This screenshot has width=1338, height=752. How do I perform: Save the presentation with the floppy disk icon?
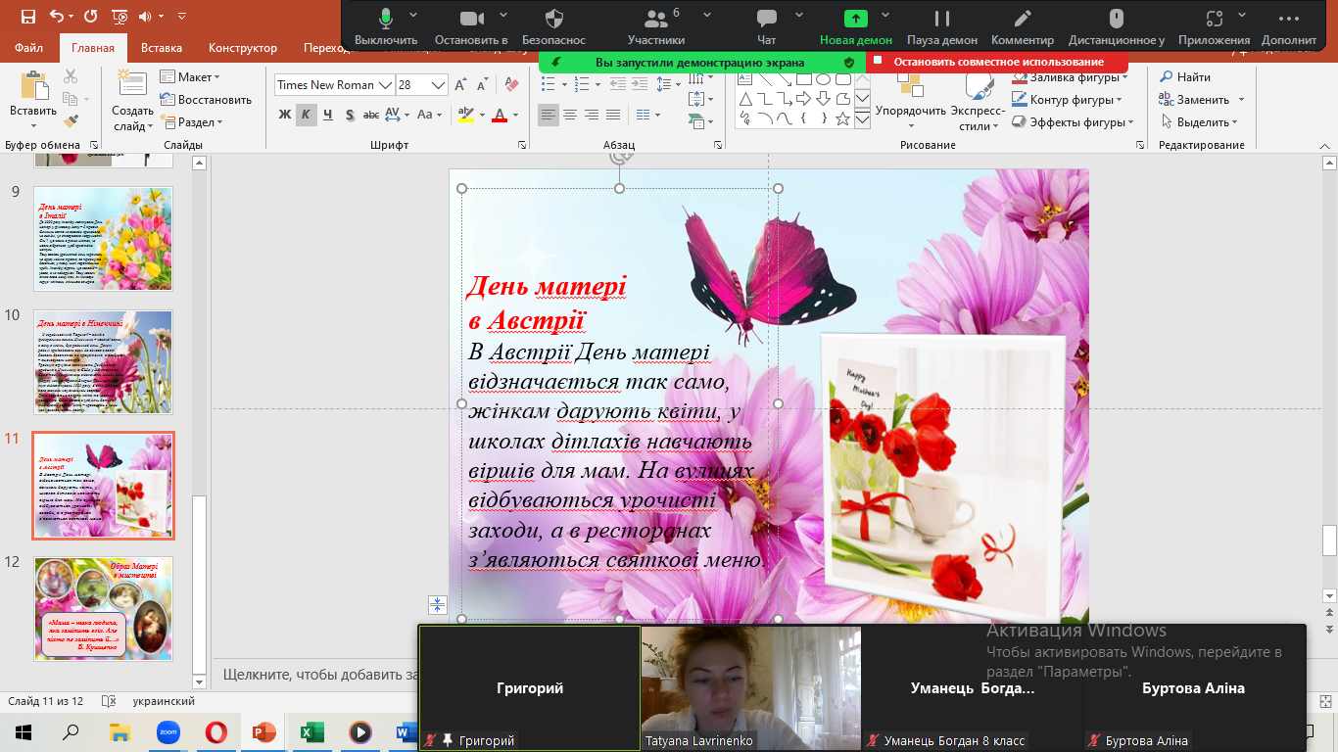click(27, 17)
